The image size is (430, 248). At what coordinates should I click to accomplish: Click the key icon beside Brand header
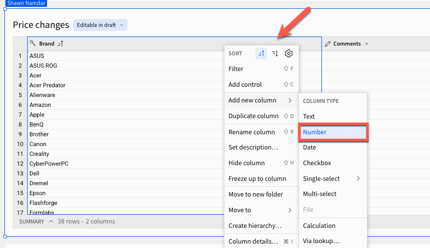33,43
